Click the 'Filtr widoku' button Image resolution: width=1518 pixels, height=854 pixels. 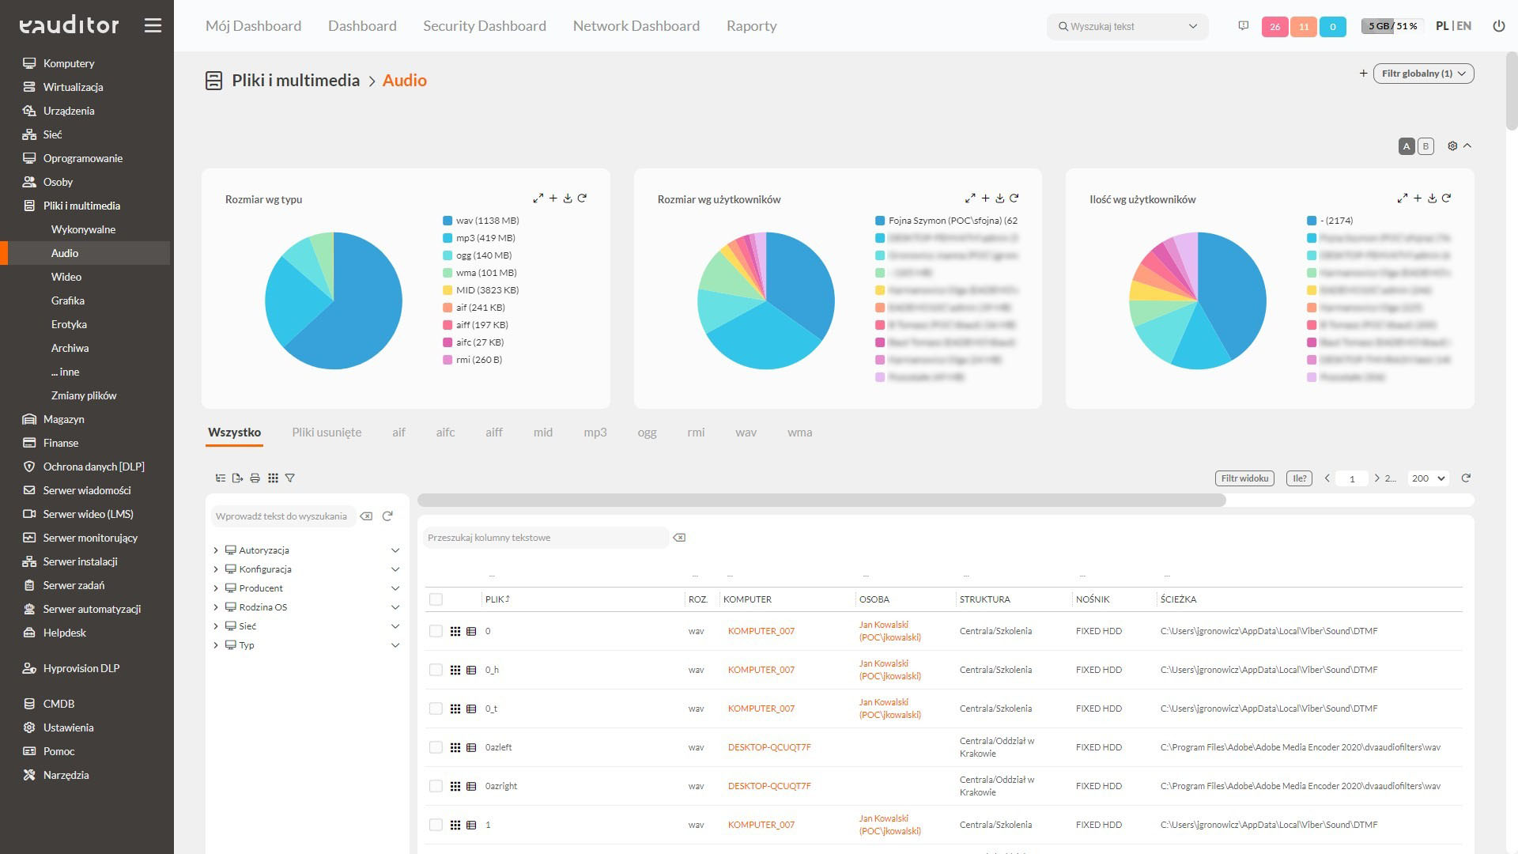coord(1244,478)
